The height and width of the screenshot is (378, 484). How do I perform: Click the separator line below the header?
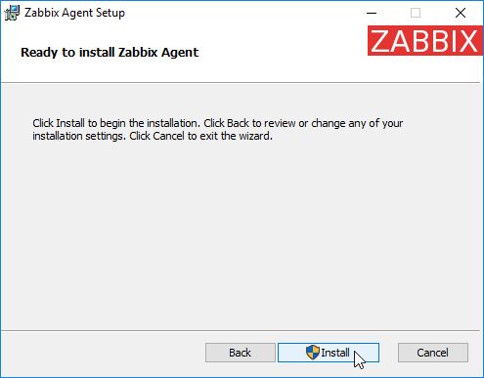pos(242,83)
